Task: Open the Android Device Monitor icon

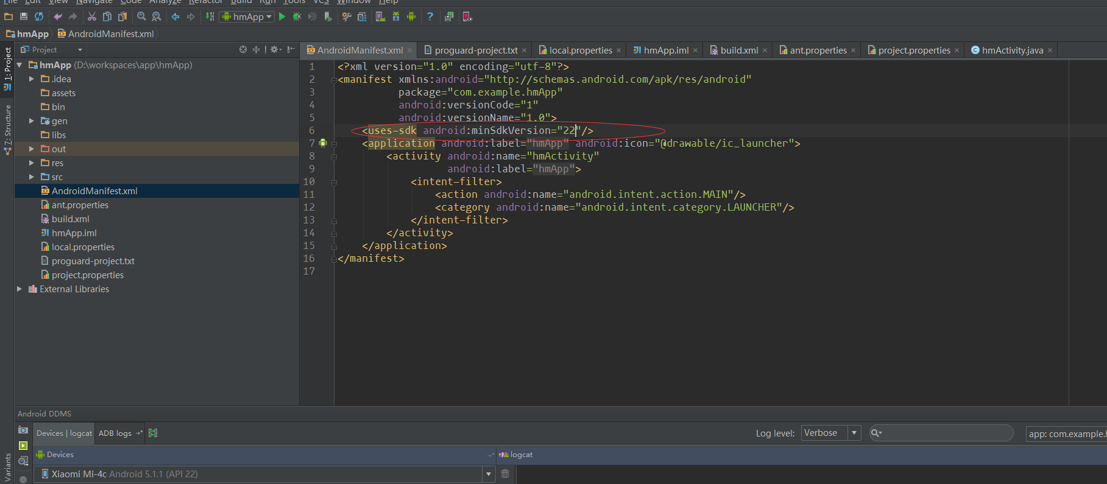Action: [x=411, y=16]
